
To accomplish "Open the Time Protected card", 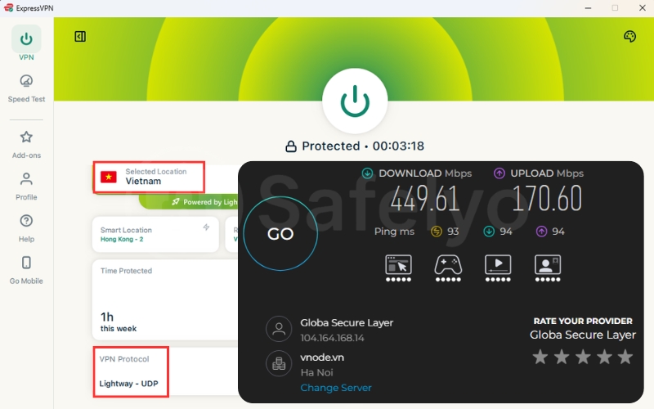I will click(165, 299).
